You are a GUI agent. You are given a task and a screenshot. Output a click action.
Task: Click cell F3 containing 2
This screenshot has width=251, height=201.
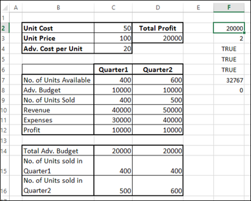(x=229, y=38)
